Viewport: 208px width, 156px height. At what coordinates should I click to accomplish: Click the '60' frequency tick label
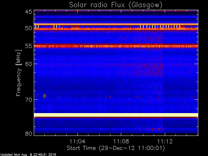pyautogui.click(x=29, y=64)
